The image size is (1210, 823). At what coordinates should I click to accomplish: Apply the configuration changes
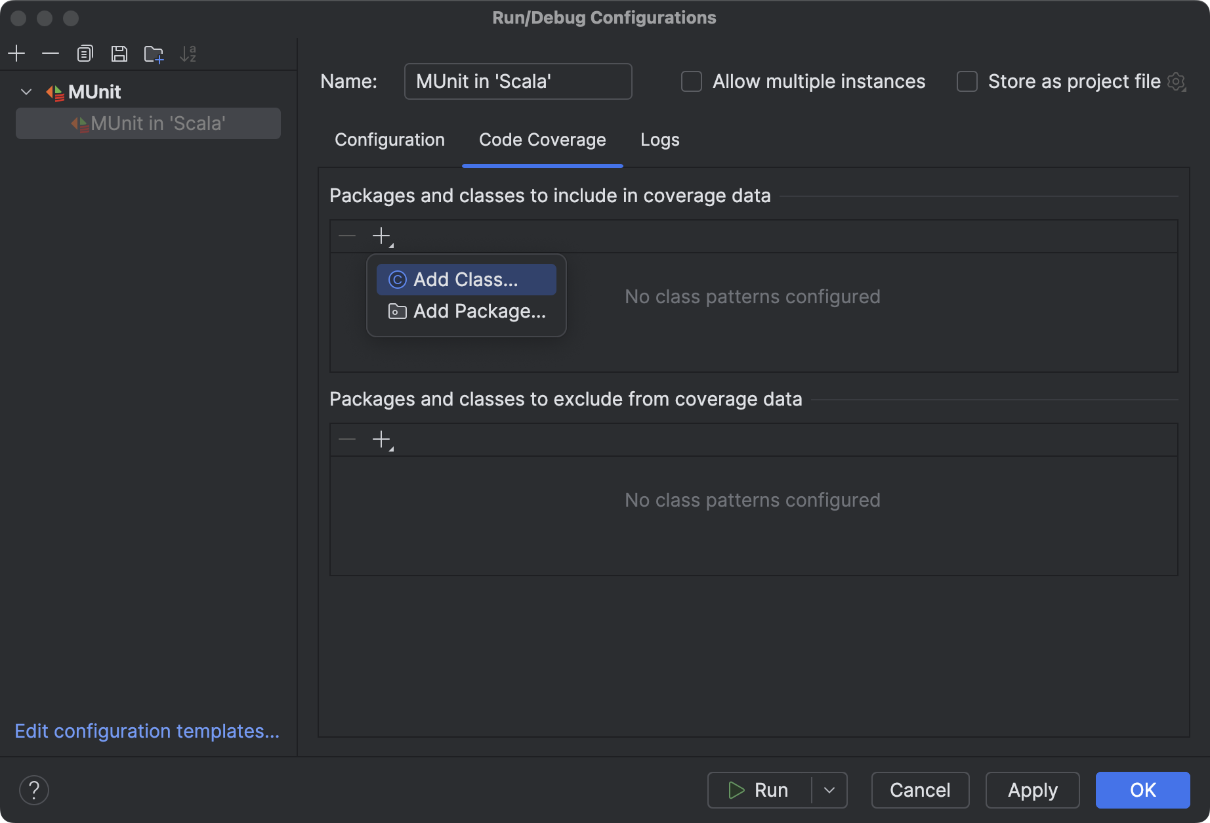pos(1032,790)
